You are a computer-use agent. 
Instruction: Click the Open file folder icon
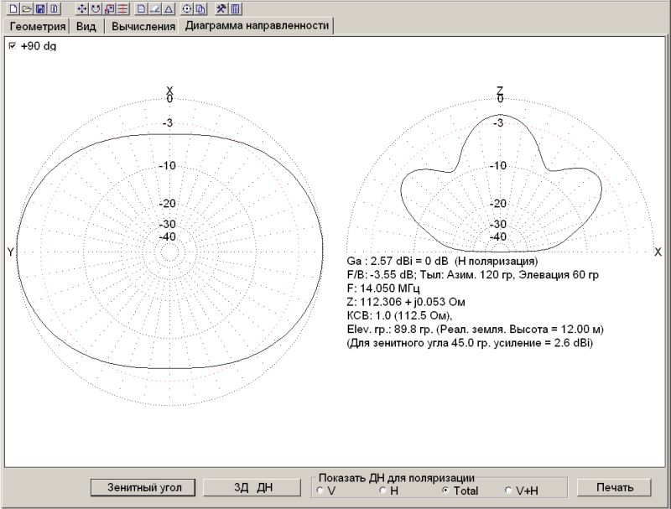click(26, 8)
